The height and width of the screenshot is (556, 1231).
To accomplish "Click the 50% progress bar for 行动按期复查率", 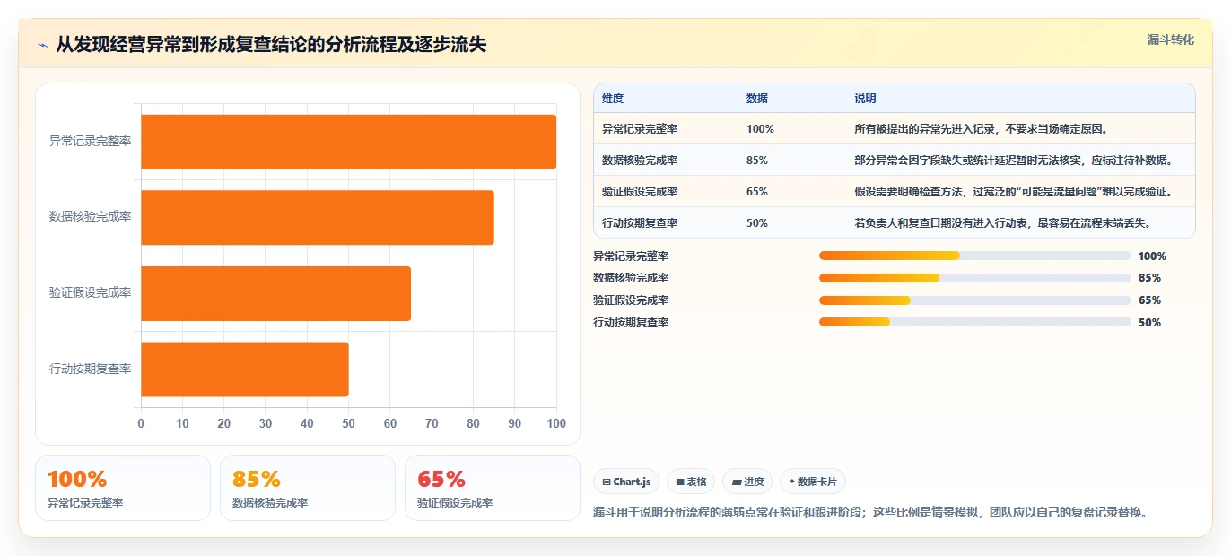I will click(974, 323).
